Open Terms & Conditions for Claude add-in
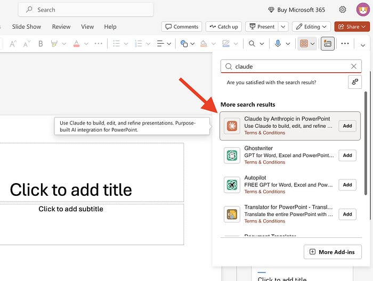Viewport: 373px width, 281px height. 264,133
